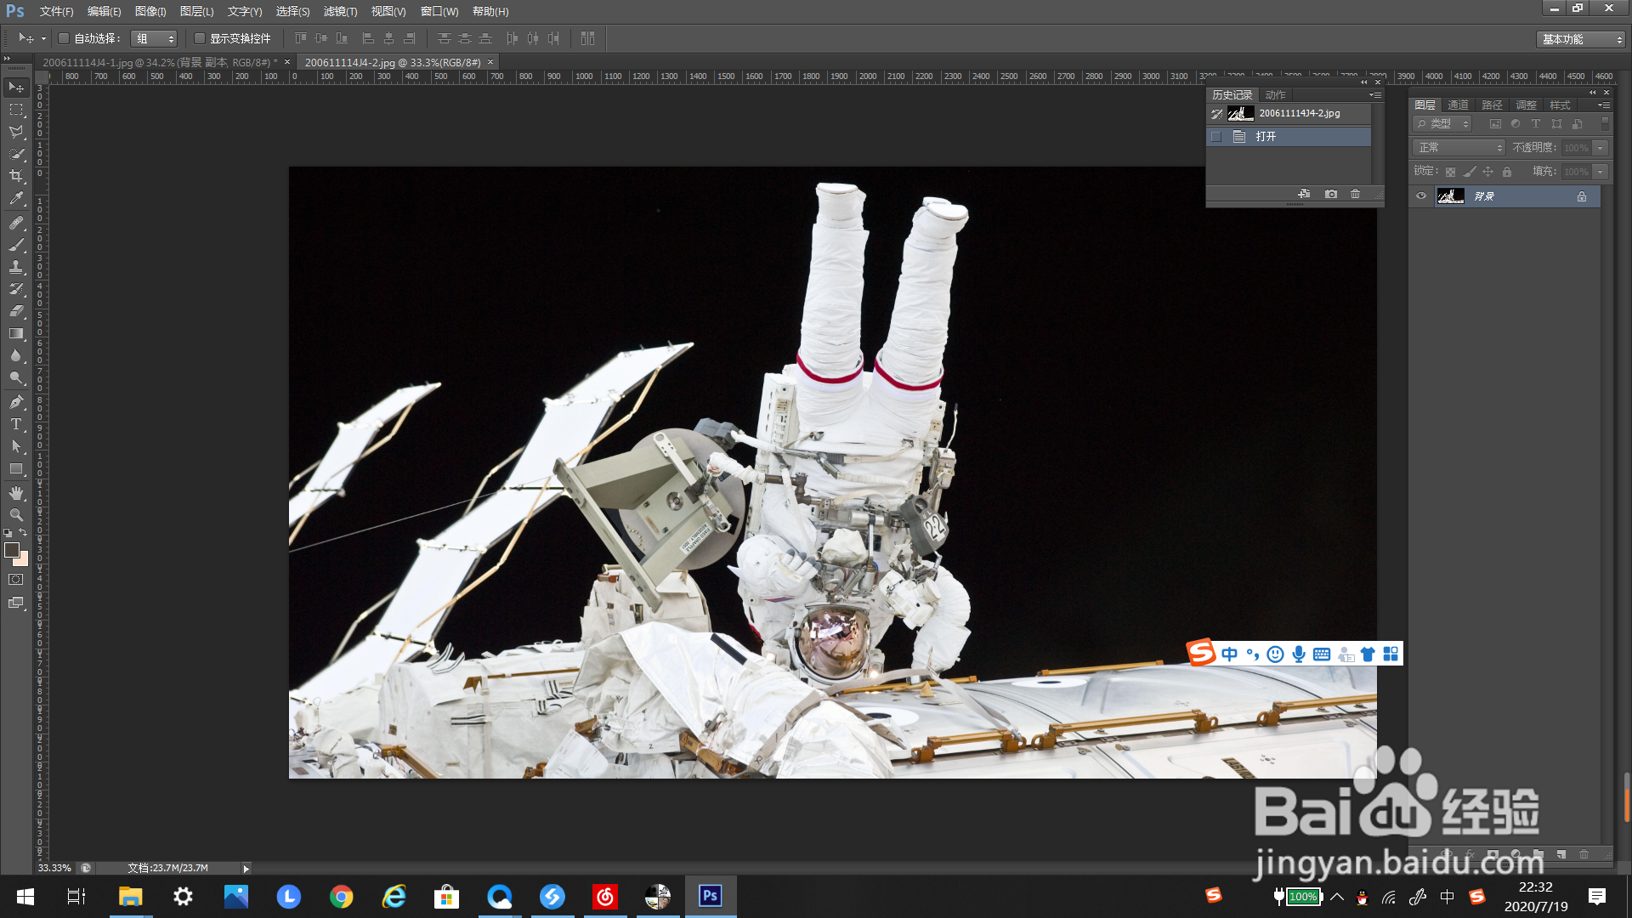
Task: Select the Eyedropper tool
Action: click(16, 199)
